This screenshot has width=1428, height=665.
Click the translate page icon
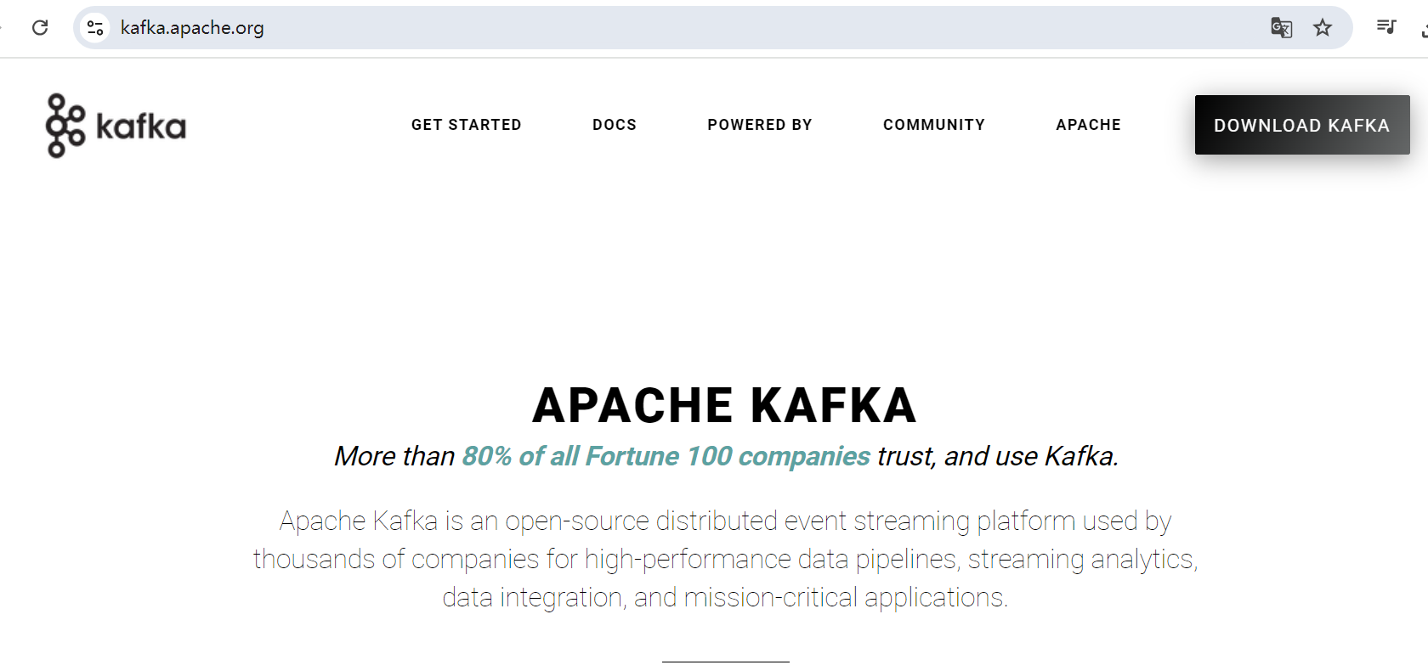(1281, 28)
